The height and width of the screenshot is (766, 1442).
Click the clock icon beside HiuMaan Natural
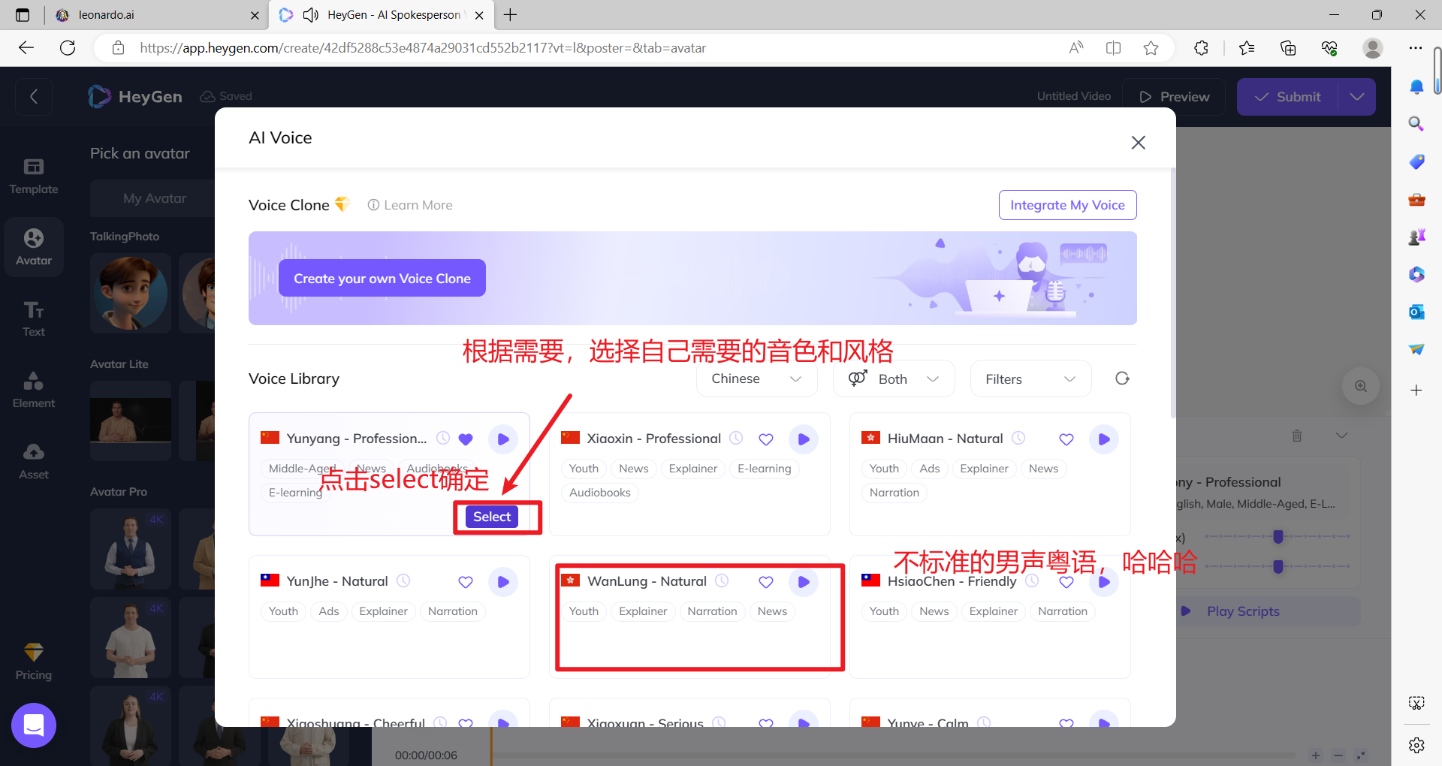click(1018, 438)
